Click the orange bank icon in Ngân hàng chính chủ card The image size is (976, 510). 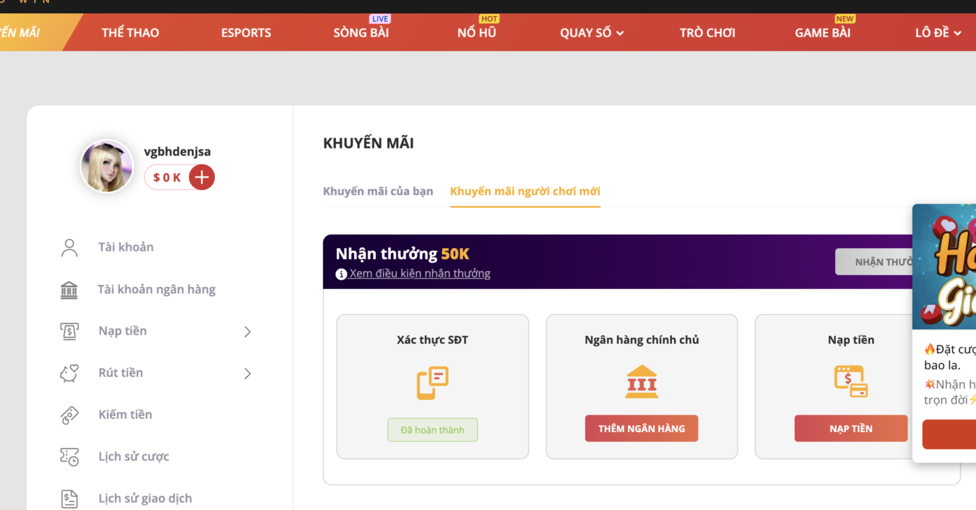click(x=641, y=382)
